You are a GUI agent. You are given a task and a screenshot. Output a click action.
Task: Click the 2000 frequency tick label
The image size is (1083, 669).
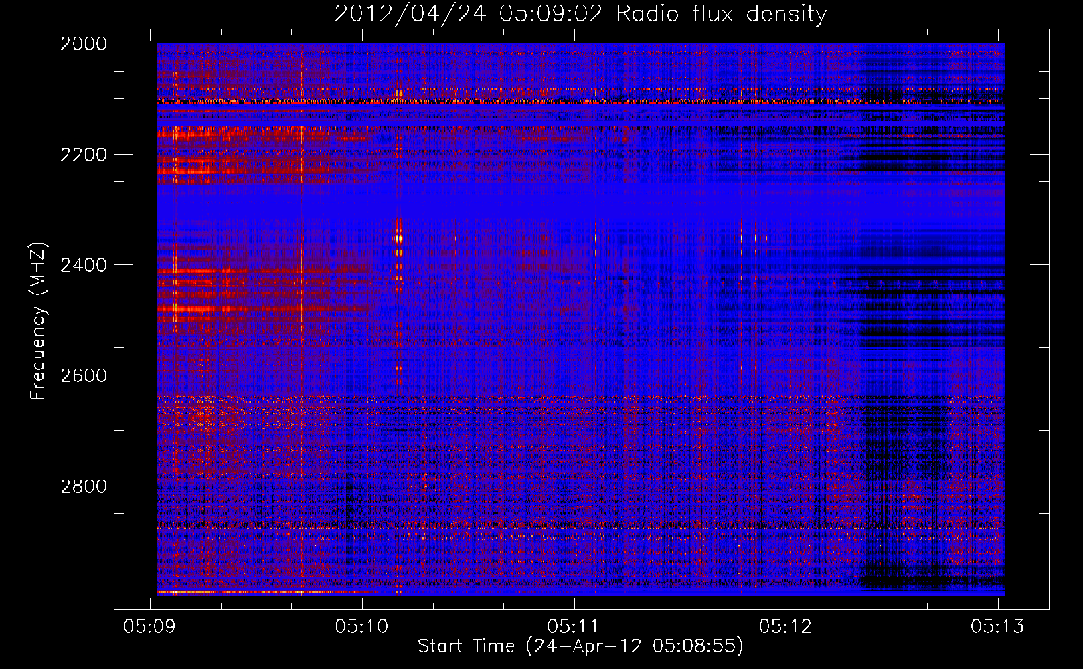pyautogui.click(x=84, y=44)
